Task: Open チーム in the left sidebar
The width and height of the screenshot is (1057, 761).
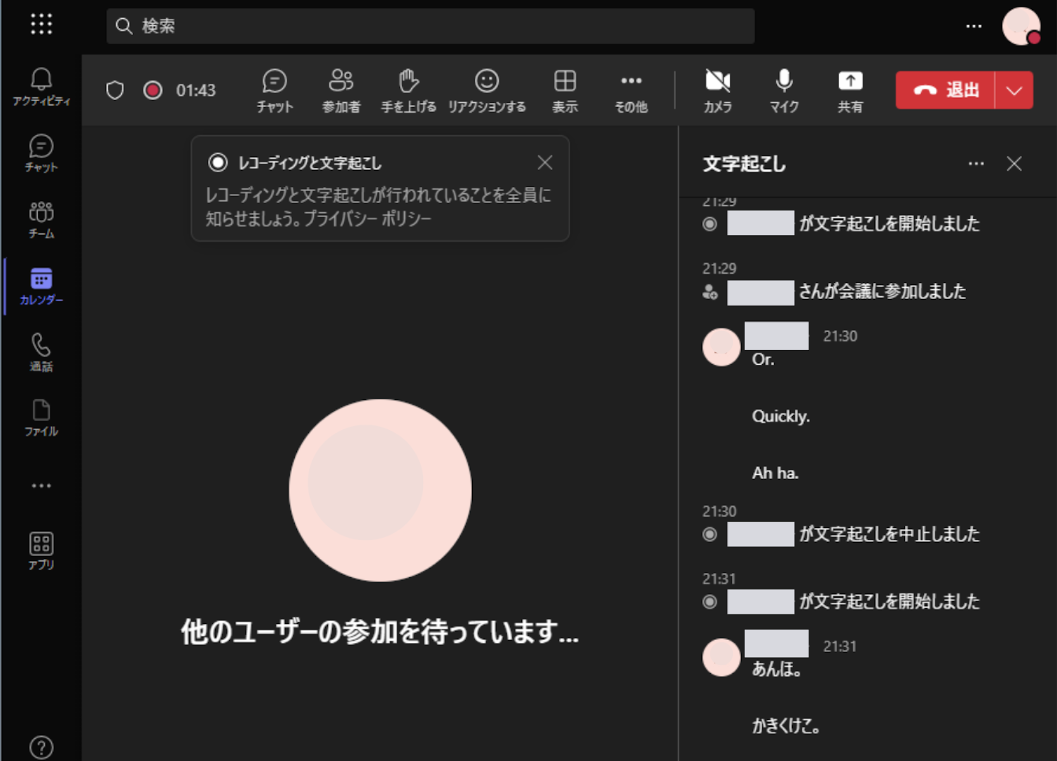Action: [41, 220]
